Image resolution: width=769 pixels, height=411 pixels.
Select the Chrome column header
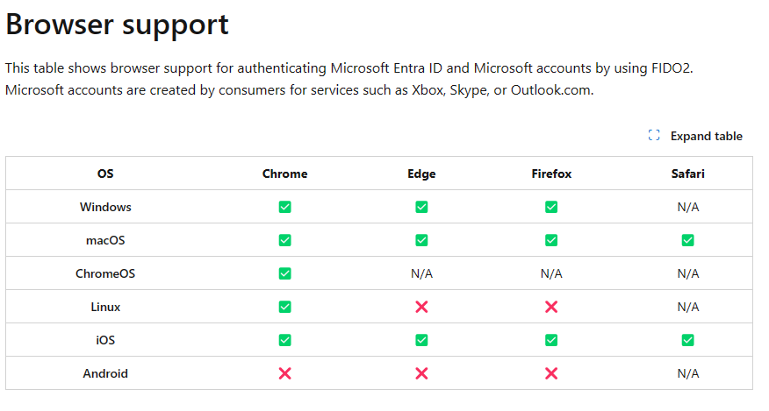click(284, 174)
